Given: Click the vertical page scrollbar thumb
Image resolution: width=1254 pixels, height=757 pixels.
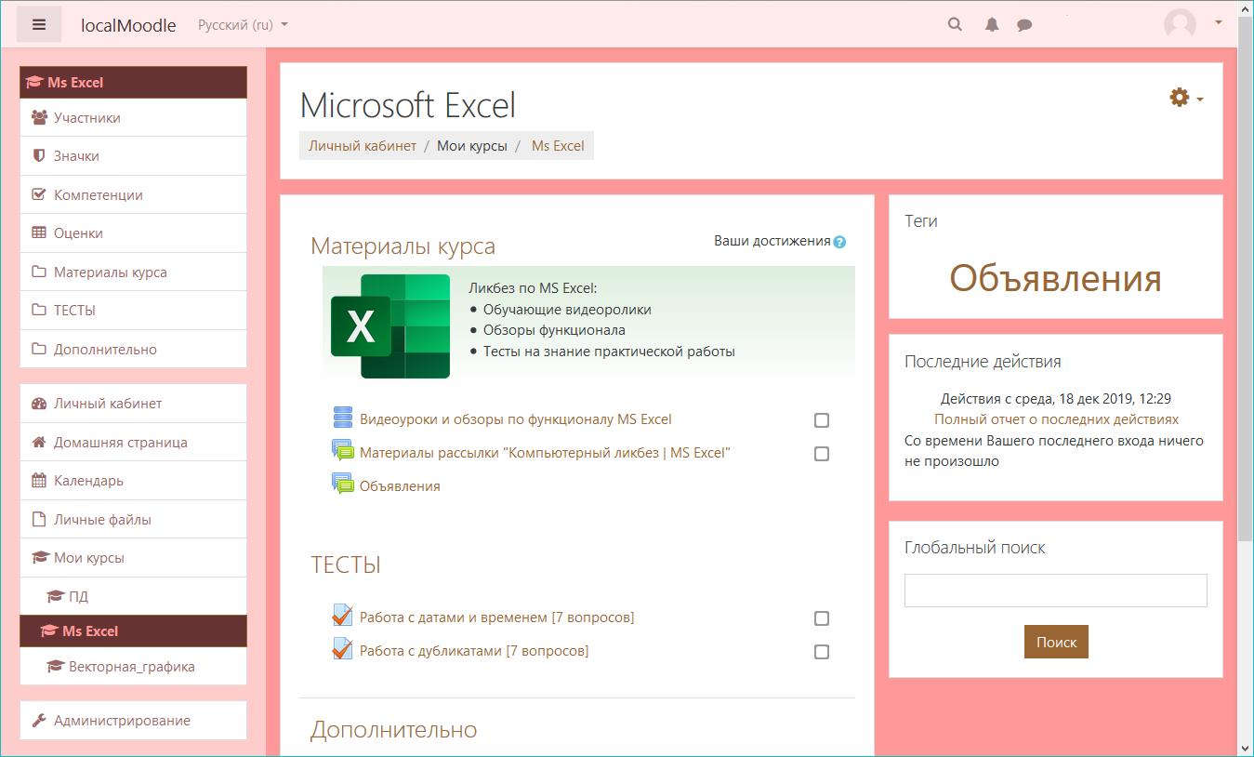Looking at the screenshot, I should pos(1245,279).
